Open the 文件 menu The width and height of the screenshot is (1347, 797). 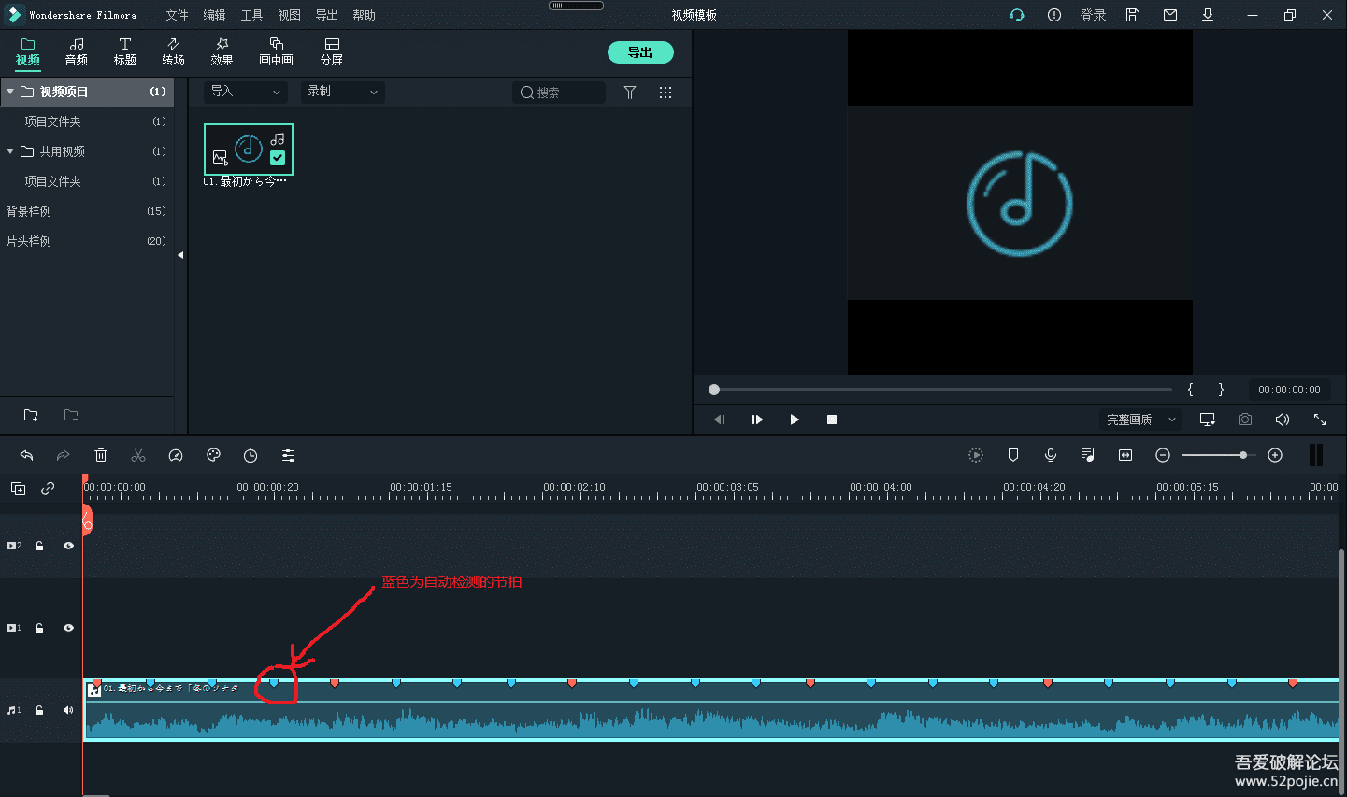[x=177, y=15]
